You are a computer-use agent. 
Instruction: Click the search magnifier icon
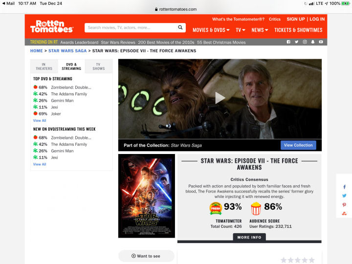click(180, 27)
